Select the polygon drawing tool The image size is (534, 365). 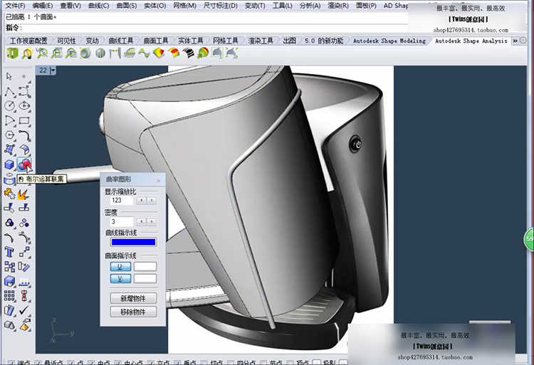[9, 135]
